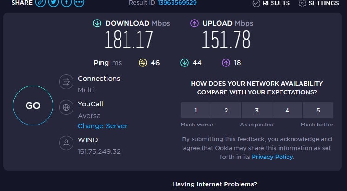Open the RESULTS tab

[271, 3]
